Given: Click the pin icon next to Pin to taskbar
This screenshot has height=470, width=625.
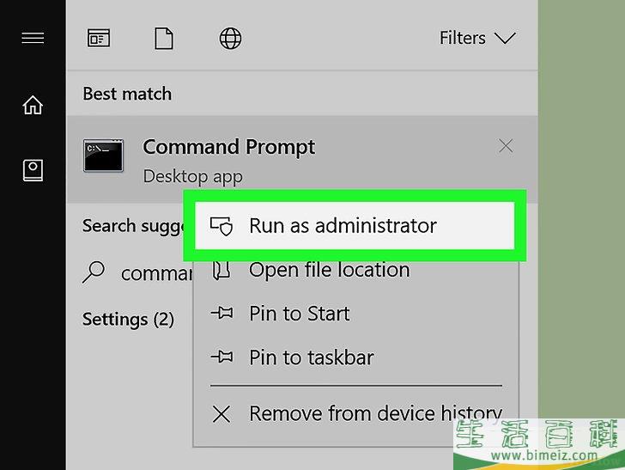Looking at the screenshot, I should [222, 357].
